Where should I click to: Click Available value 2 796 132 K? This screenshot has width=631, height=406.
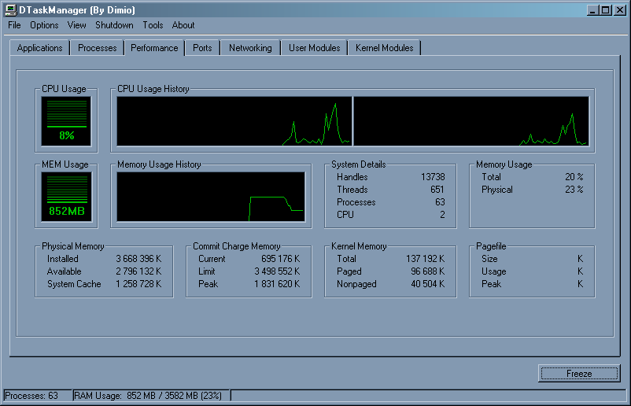(x=138, y=271)
